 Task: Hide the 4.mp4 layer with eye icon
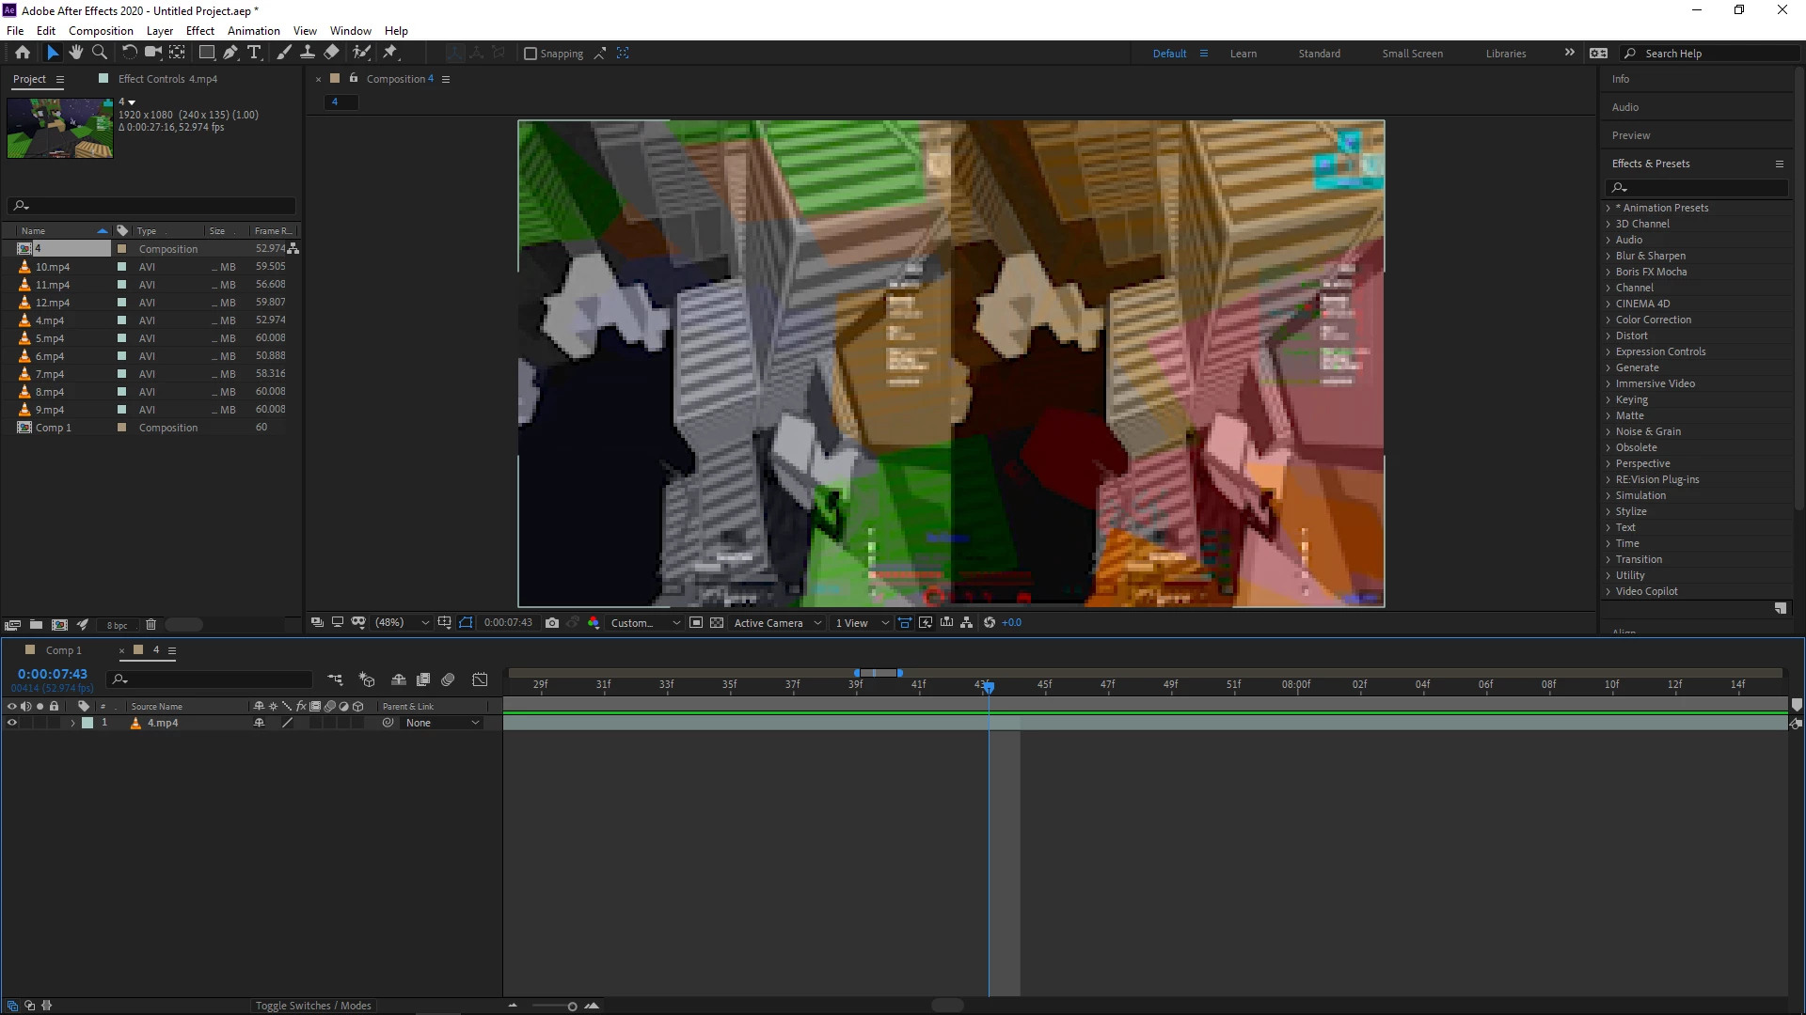click(12, 723)
